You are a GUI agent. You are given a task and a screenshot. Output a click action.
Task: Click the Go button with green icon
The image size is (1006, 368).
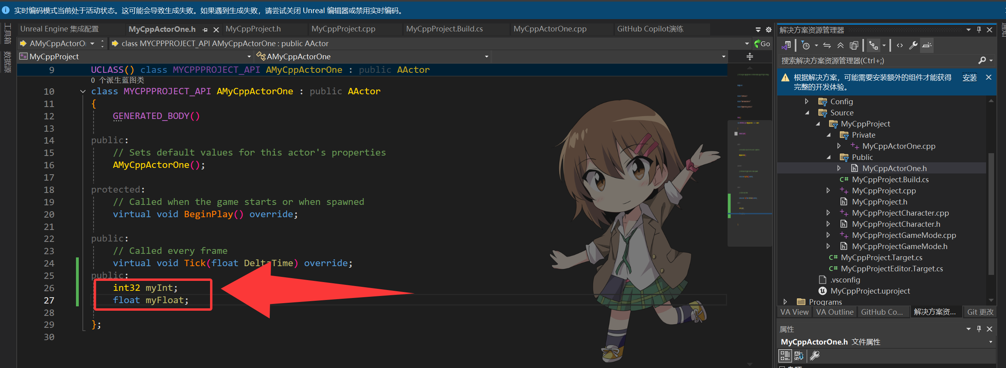click(x=762, y=44)
